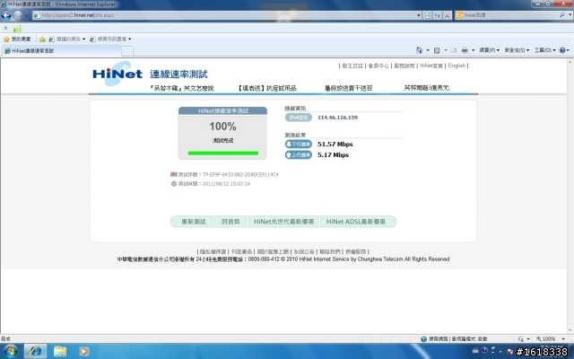The height and width of the screenshot is (359, 574).
Task: Launch Windows Media Player from the taskbar
Action: tap(83, 352)
